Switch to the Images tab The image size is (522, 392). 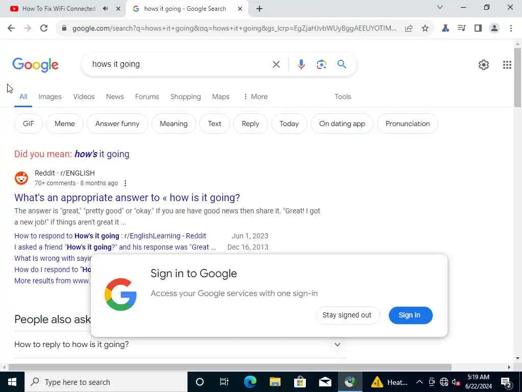(x=50, y=96)
